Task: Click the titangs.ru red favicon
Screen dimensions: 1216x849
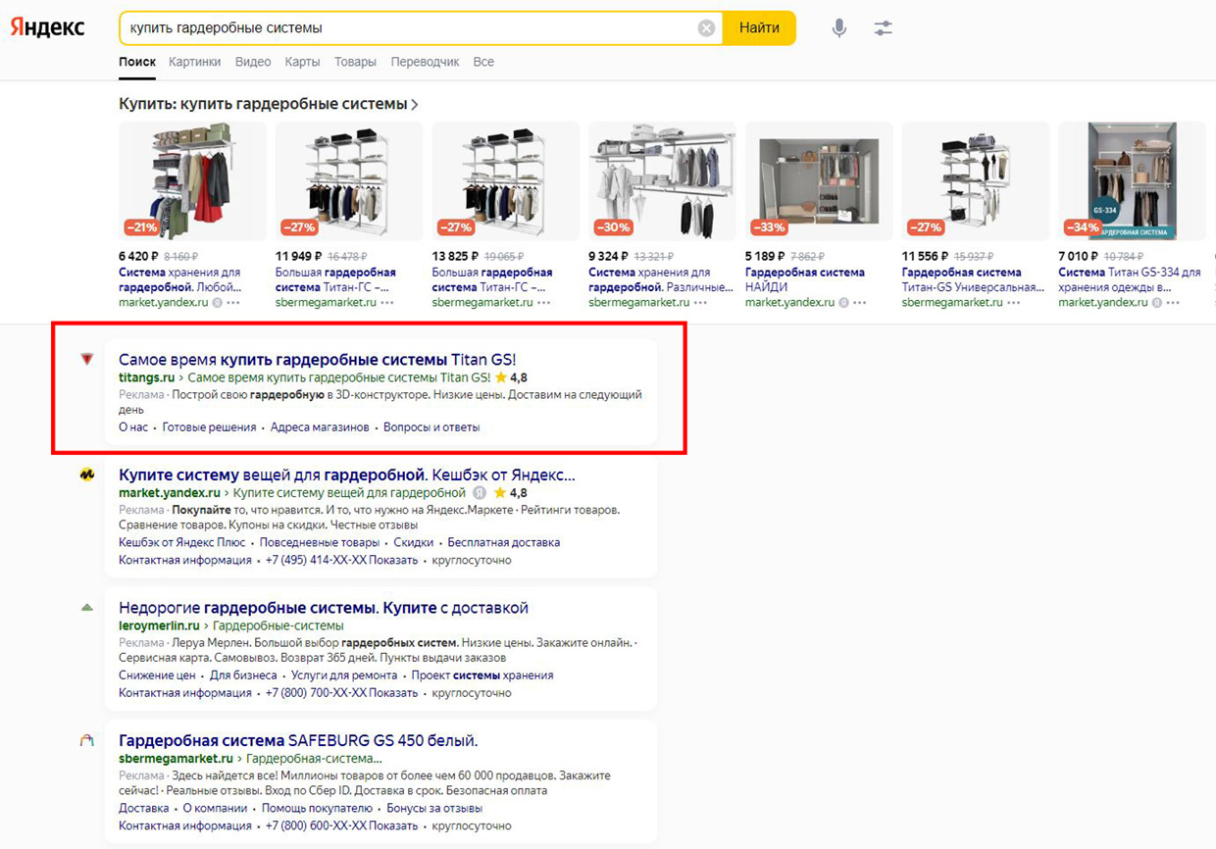Action: (87, 359)
